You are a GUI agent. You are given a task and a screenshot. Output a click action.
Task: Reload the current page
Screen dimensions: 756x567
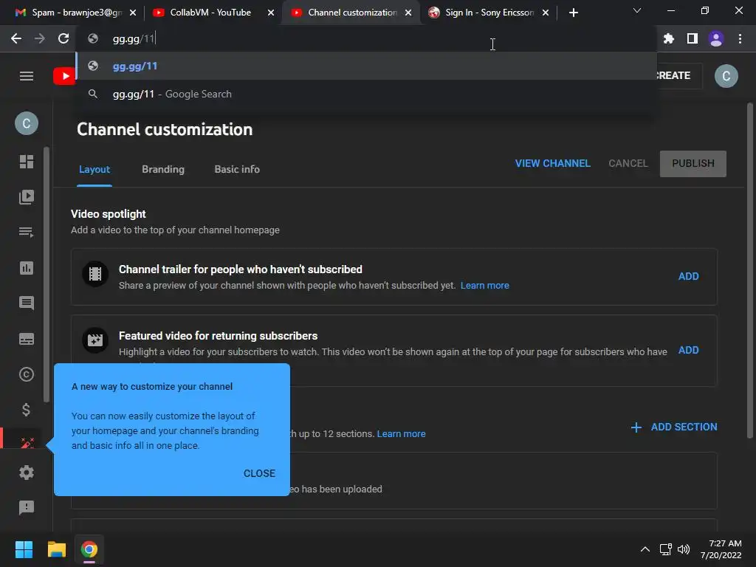(x=63, y=38)
